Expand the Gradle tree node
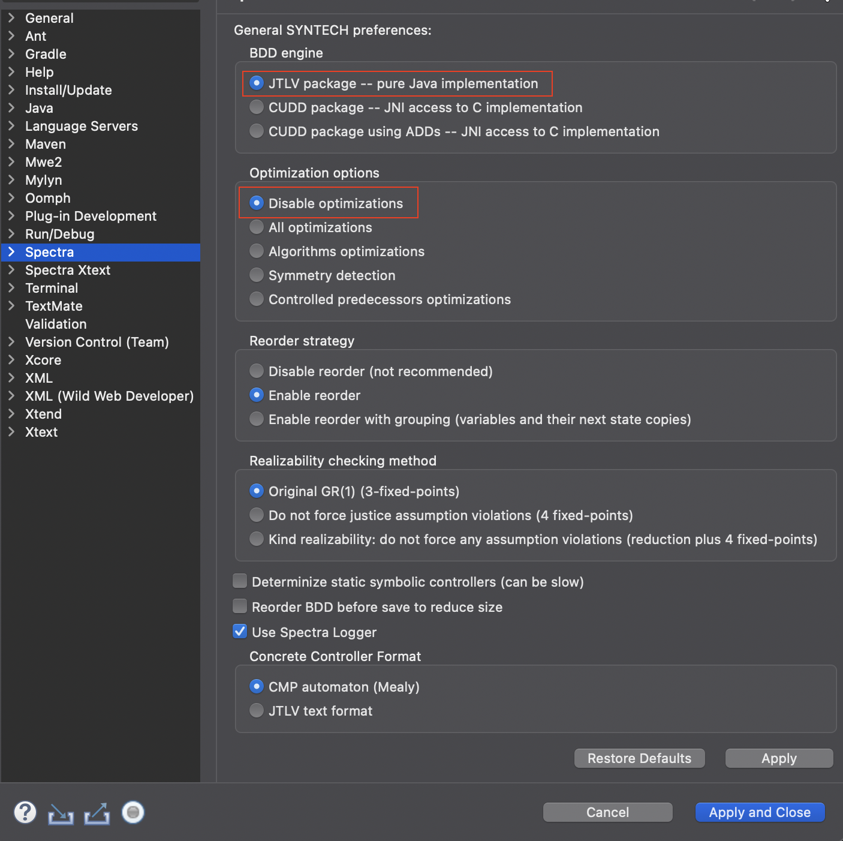Image resolution: width=843 pixels, height=841 pixels. pos(11,54)
